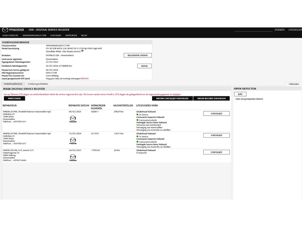Screen dimensions: 302x227
Task: Click Mazda logo of the 15/03/2024 service record
Action: (x=73, y=140)
